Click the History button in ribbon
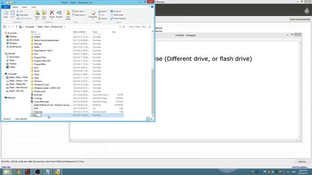The width and height of the screenshot is (312, 175). click(103, 18)
